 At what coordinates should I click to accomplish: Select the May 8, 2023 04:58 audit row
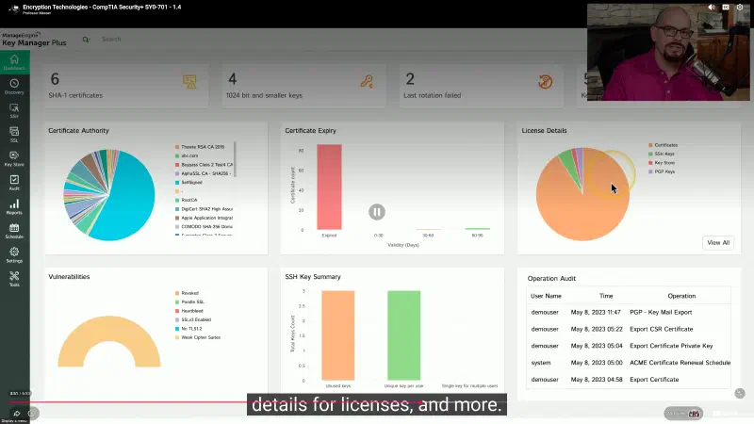point(629,380)
